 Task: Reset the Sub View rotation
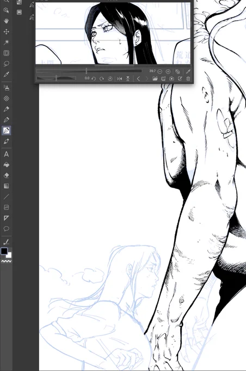[110, 79]
